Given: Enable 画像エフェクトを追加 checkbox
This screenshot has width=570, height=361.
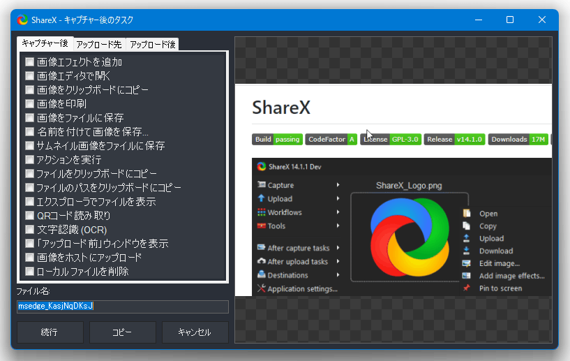Looking at the screenshot, I should coord(29,62).
